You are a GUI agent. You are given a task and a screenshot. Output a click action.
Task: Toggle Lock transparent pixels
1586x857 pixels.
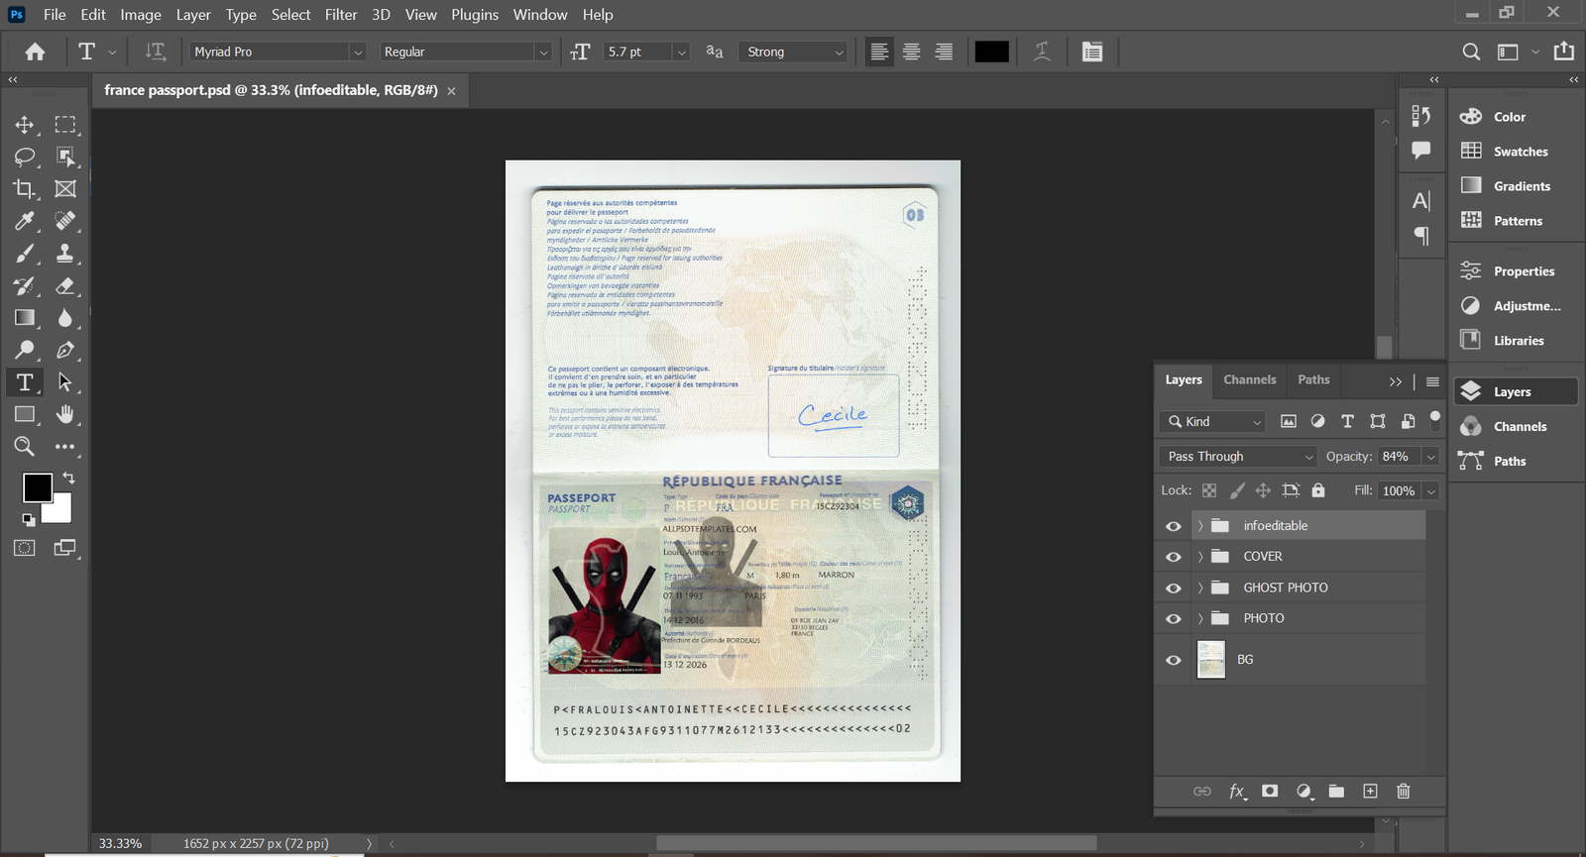1209,490
